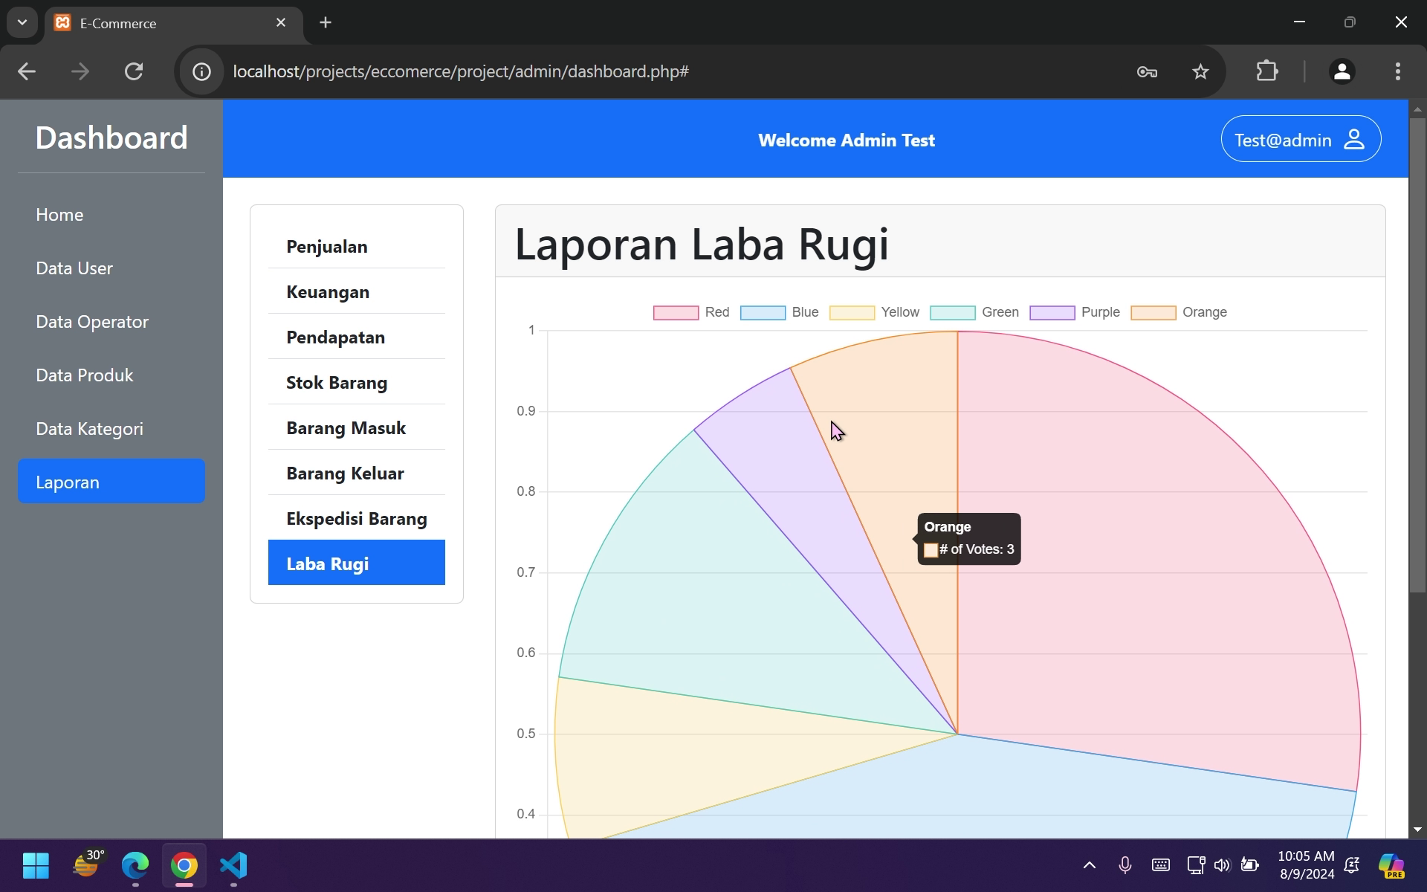Open Data User in the sidebar
Viewport: 1427px width, 892px height.
(111, 268)
